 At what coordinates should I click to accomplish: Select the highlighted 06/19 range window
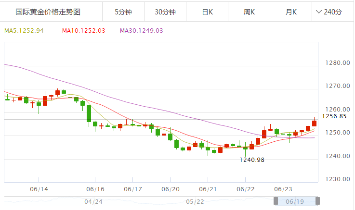296,201
